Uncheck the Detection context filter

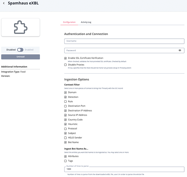pyautogui.click(x=65, y=97)
